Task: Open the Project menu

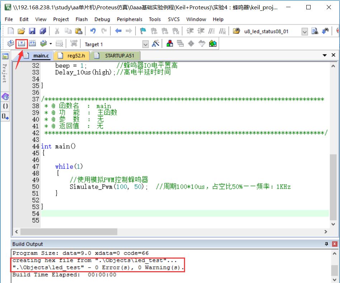Action: [61, 19]
